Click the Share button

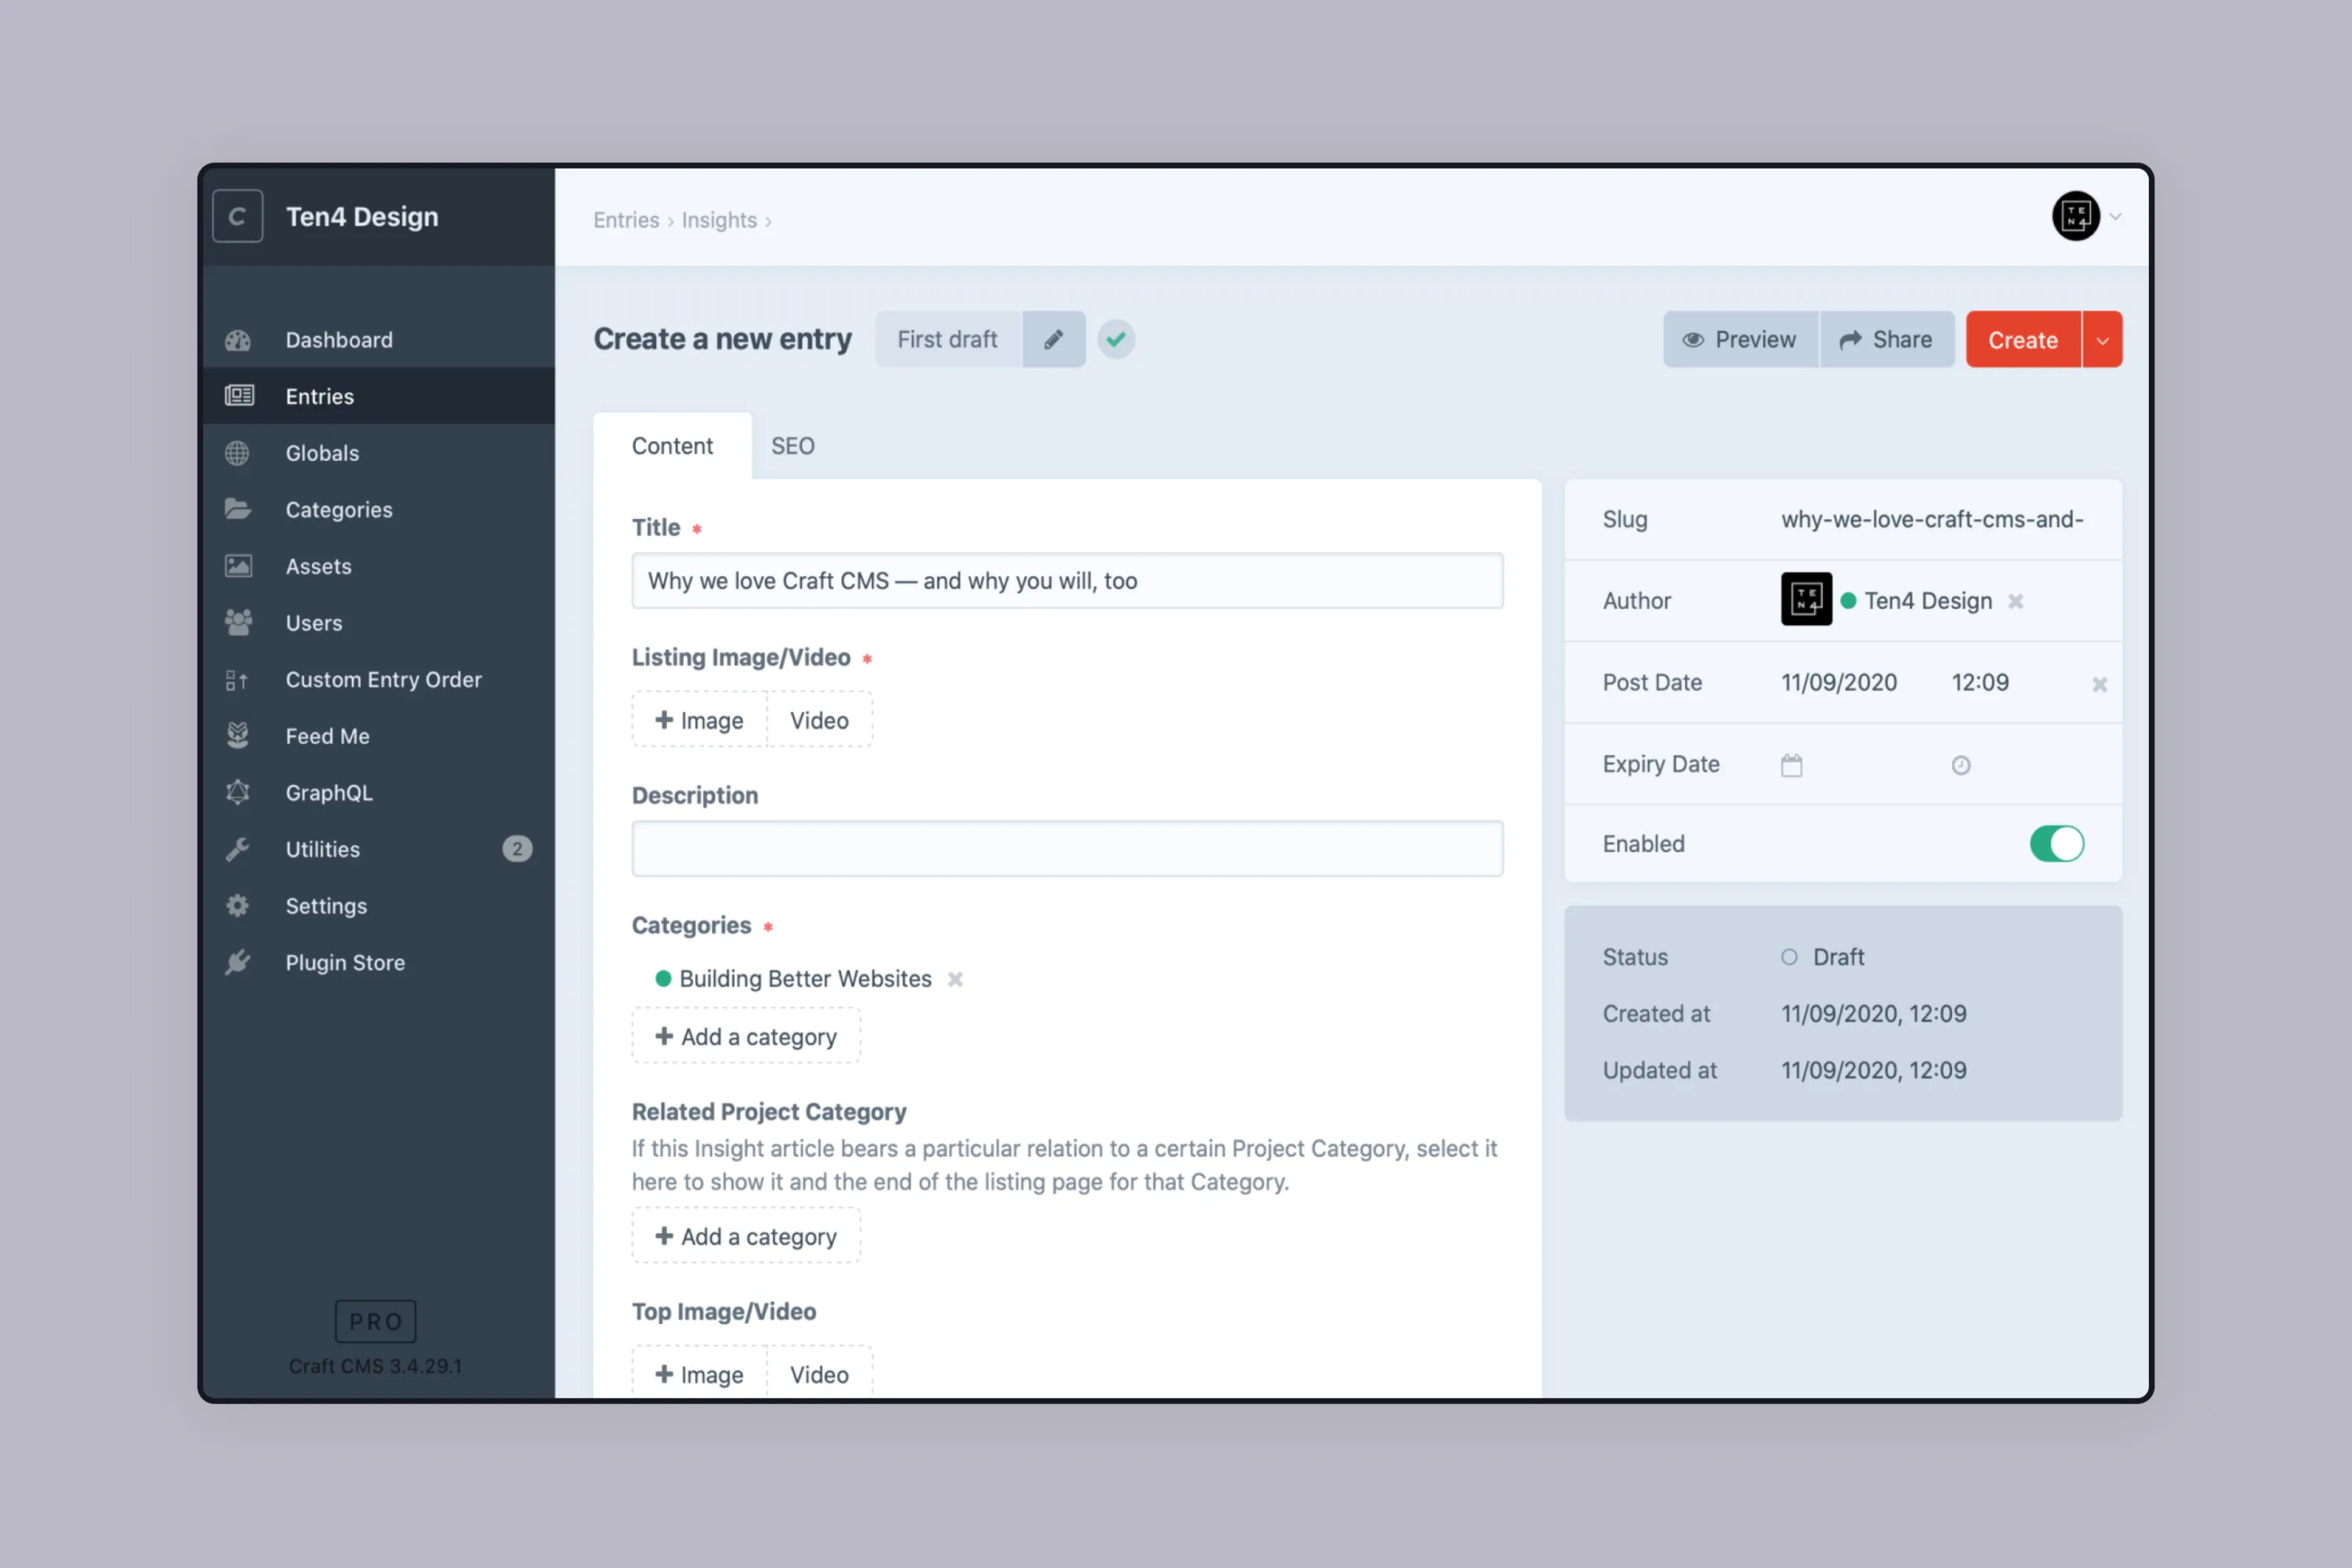(1887, 340)
